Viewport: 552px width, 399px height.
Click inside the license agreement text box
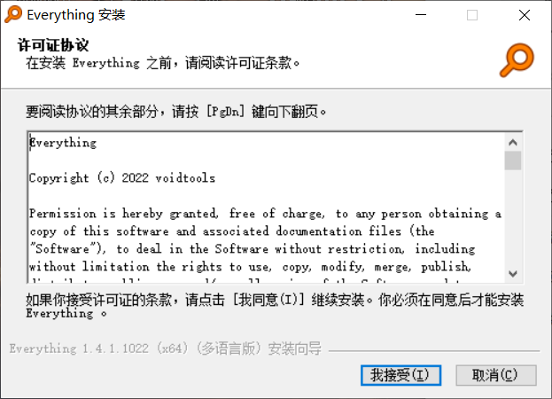[266, 207]
